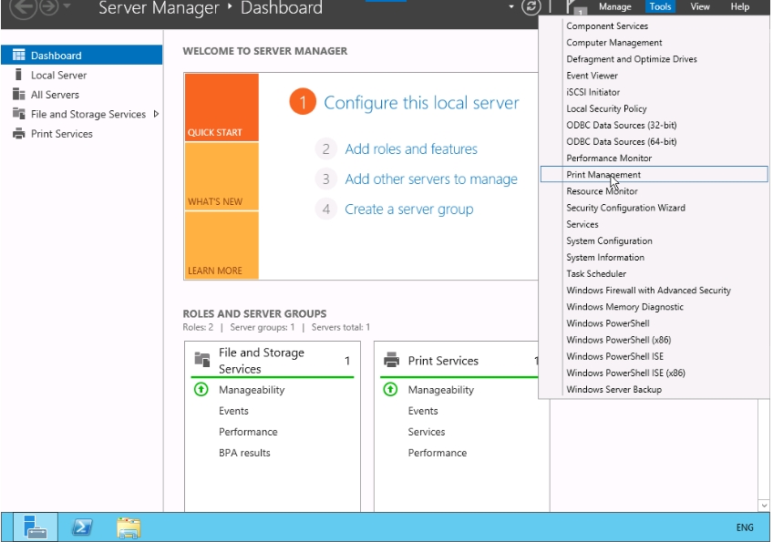Click the File and Storage Services sidebar icon
This screenshot has height=542, width=773.
(x=19, y=114)
